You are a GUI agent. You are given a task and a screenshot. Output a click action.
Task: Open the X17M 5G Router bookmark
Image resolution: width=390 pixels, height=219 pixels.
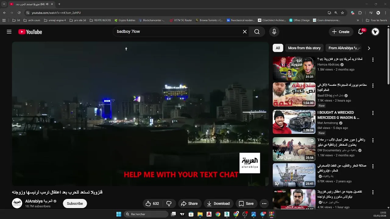181,20
